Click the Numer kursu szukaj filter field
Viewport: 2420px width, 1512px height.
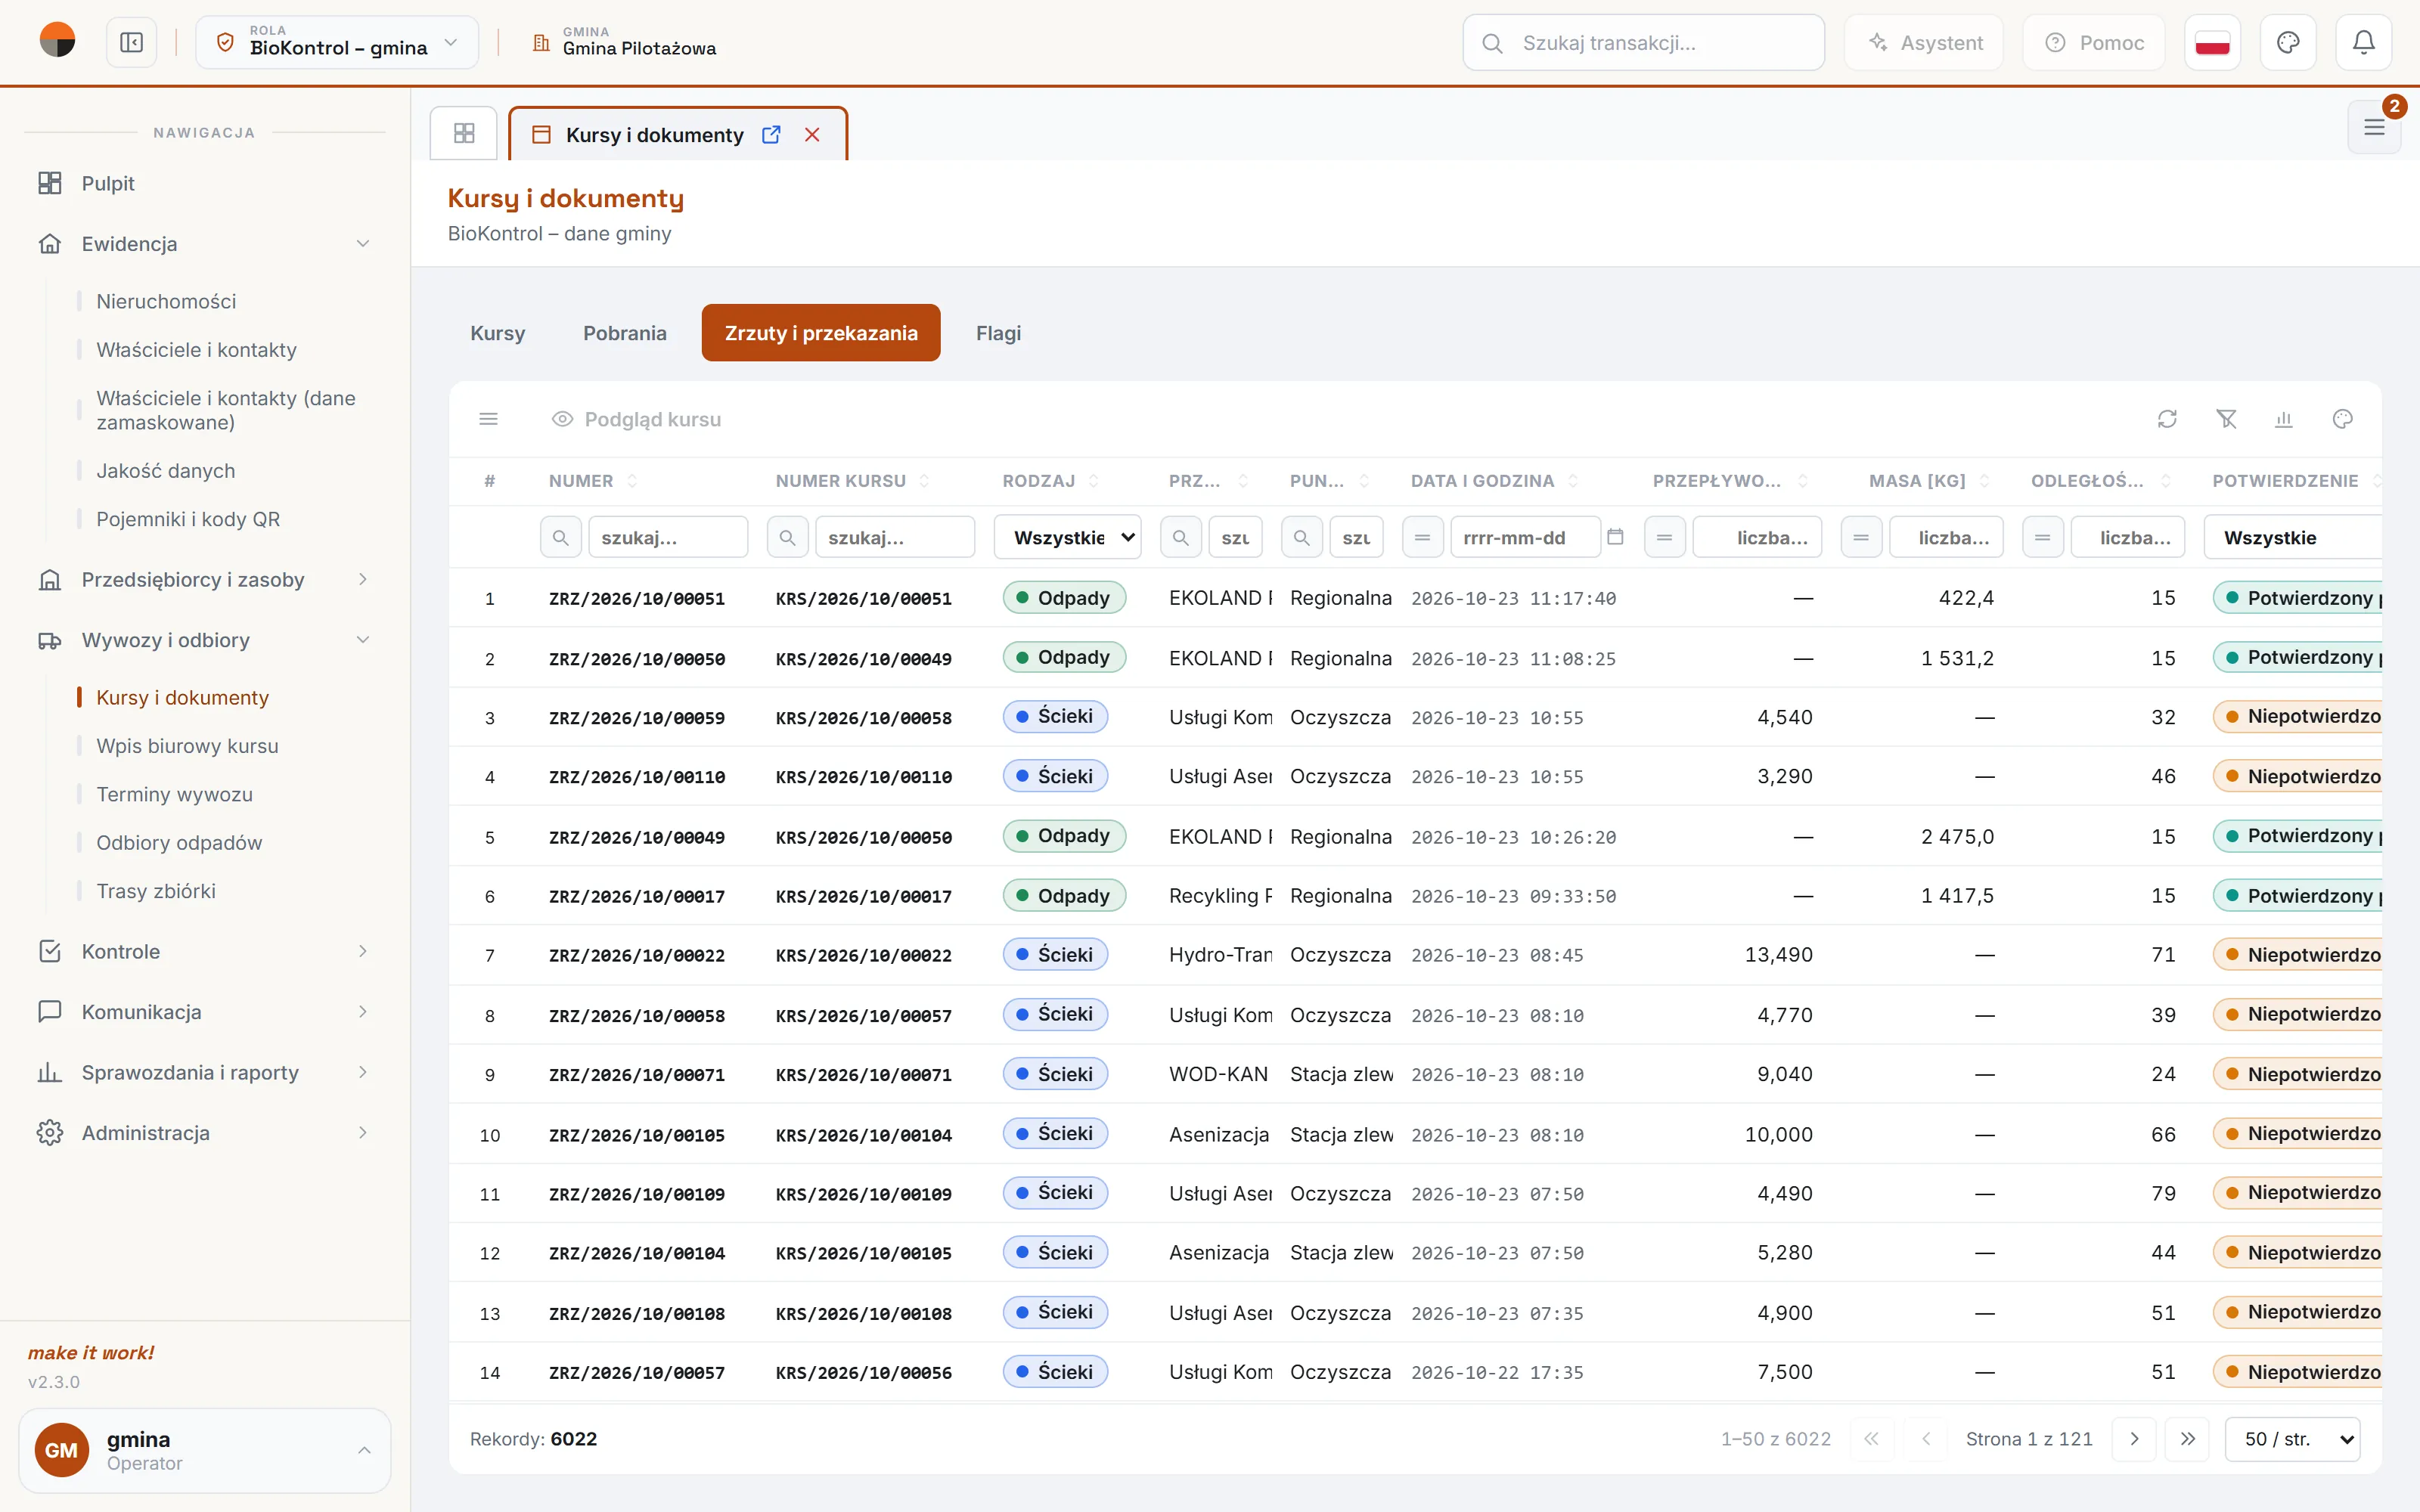tap(895, 537)
